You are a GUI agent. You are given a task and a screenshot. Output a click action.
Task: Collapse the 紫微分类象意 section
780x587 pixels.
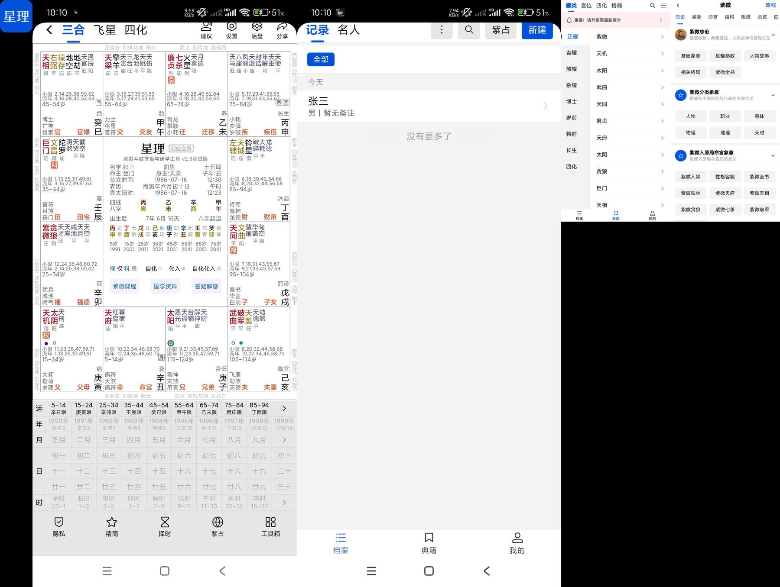[773, 95]
